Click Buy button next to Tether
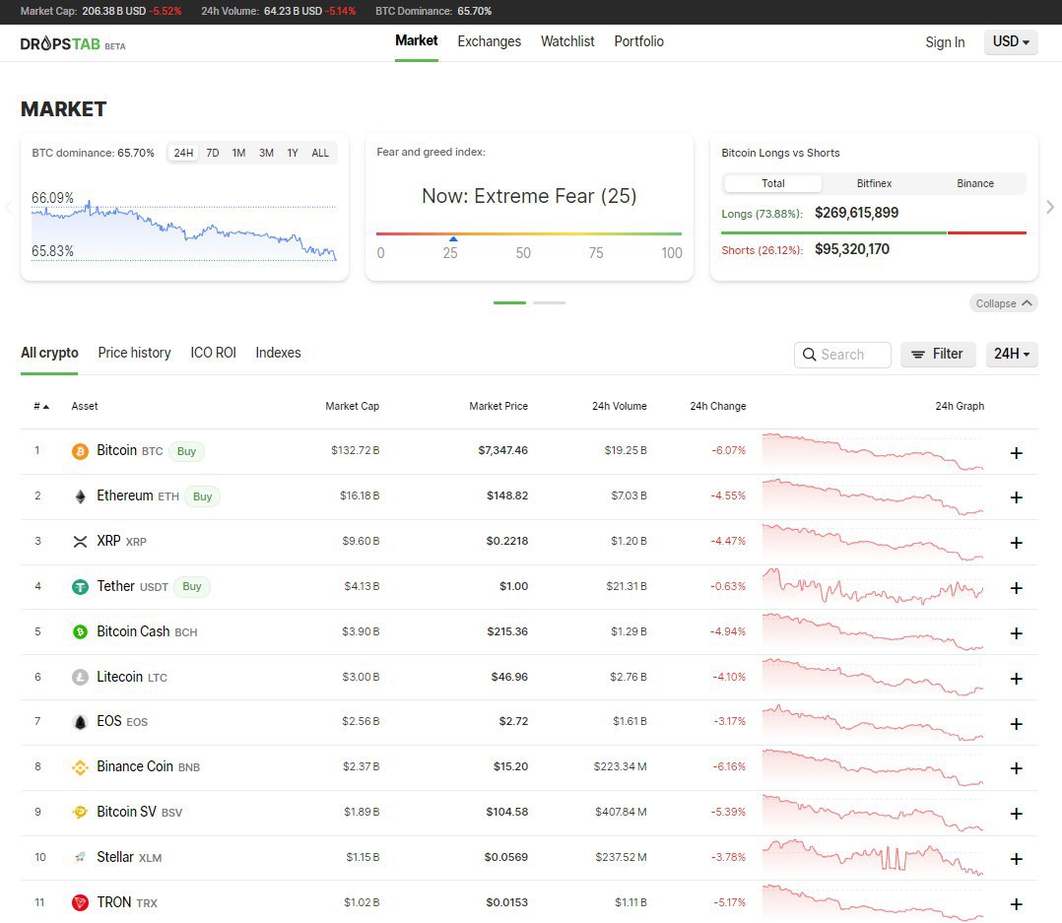This screenshot has width=1062, height=923. click(x=192, y=586)
